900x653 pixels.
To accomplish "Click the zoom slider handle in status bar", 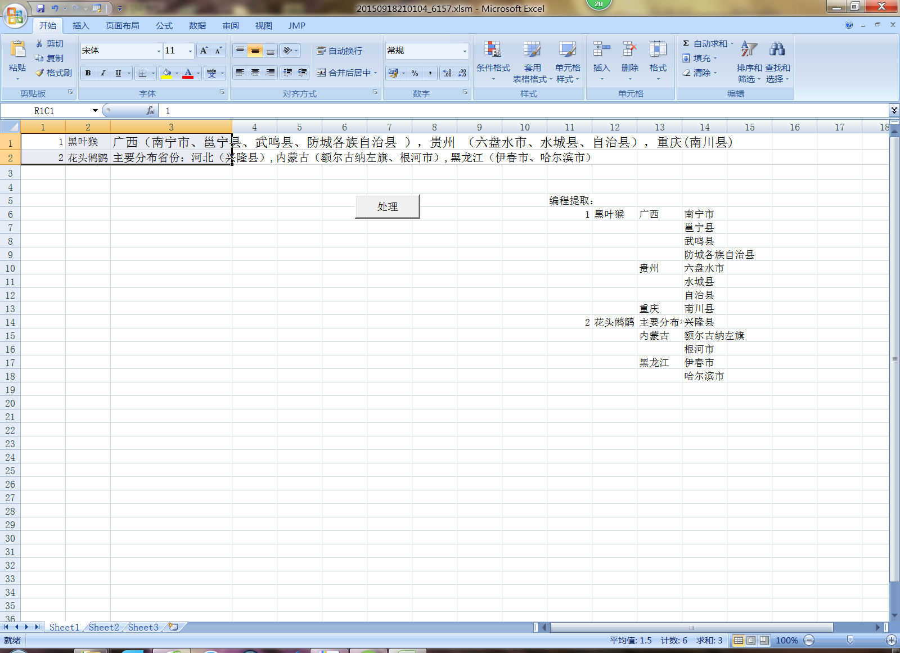I will pos(850,640).
